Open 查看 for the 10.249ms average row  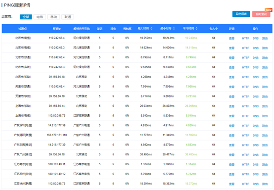click(231, 38)
